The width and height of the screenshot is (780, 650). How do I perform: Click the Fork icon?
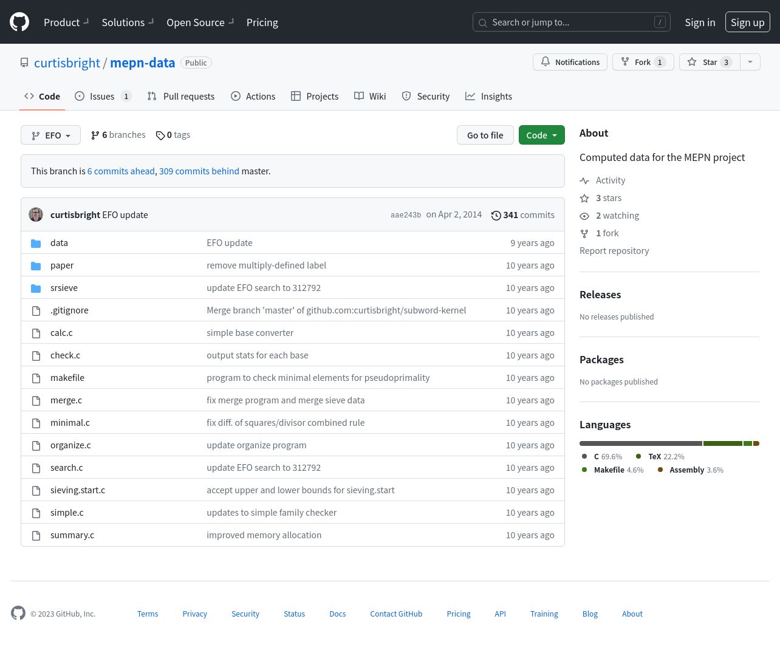625,62
